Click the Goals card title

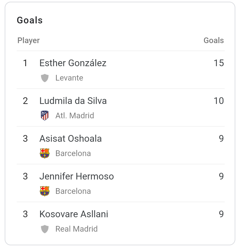pos(30,20)
